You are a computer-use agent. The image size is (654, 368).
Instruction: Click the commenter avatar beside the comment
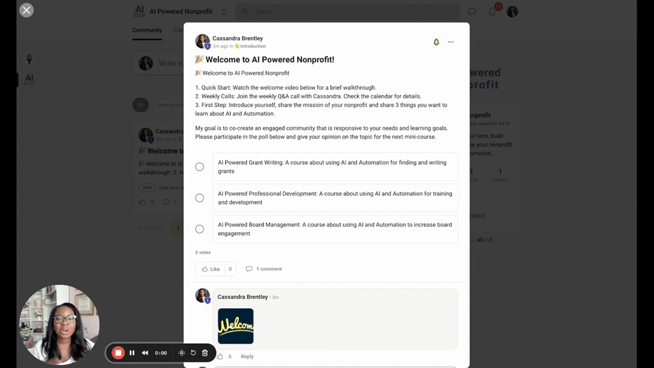pyautogui.click(x=202, y=295)
